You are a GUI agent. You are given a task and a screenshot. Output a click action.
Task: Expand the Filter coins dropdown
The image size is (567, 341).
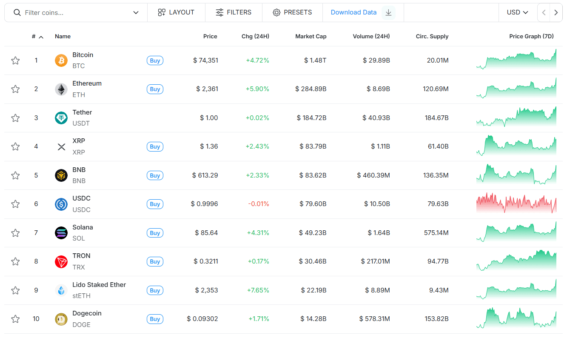click(x=135, y=12)
